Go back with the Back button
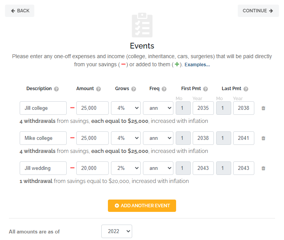The image size is (284, 240). 20,11
